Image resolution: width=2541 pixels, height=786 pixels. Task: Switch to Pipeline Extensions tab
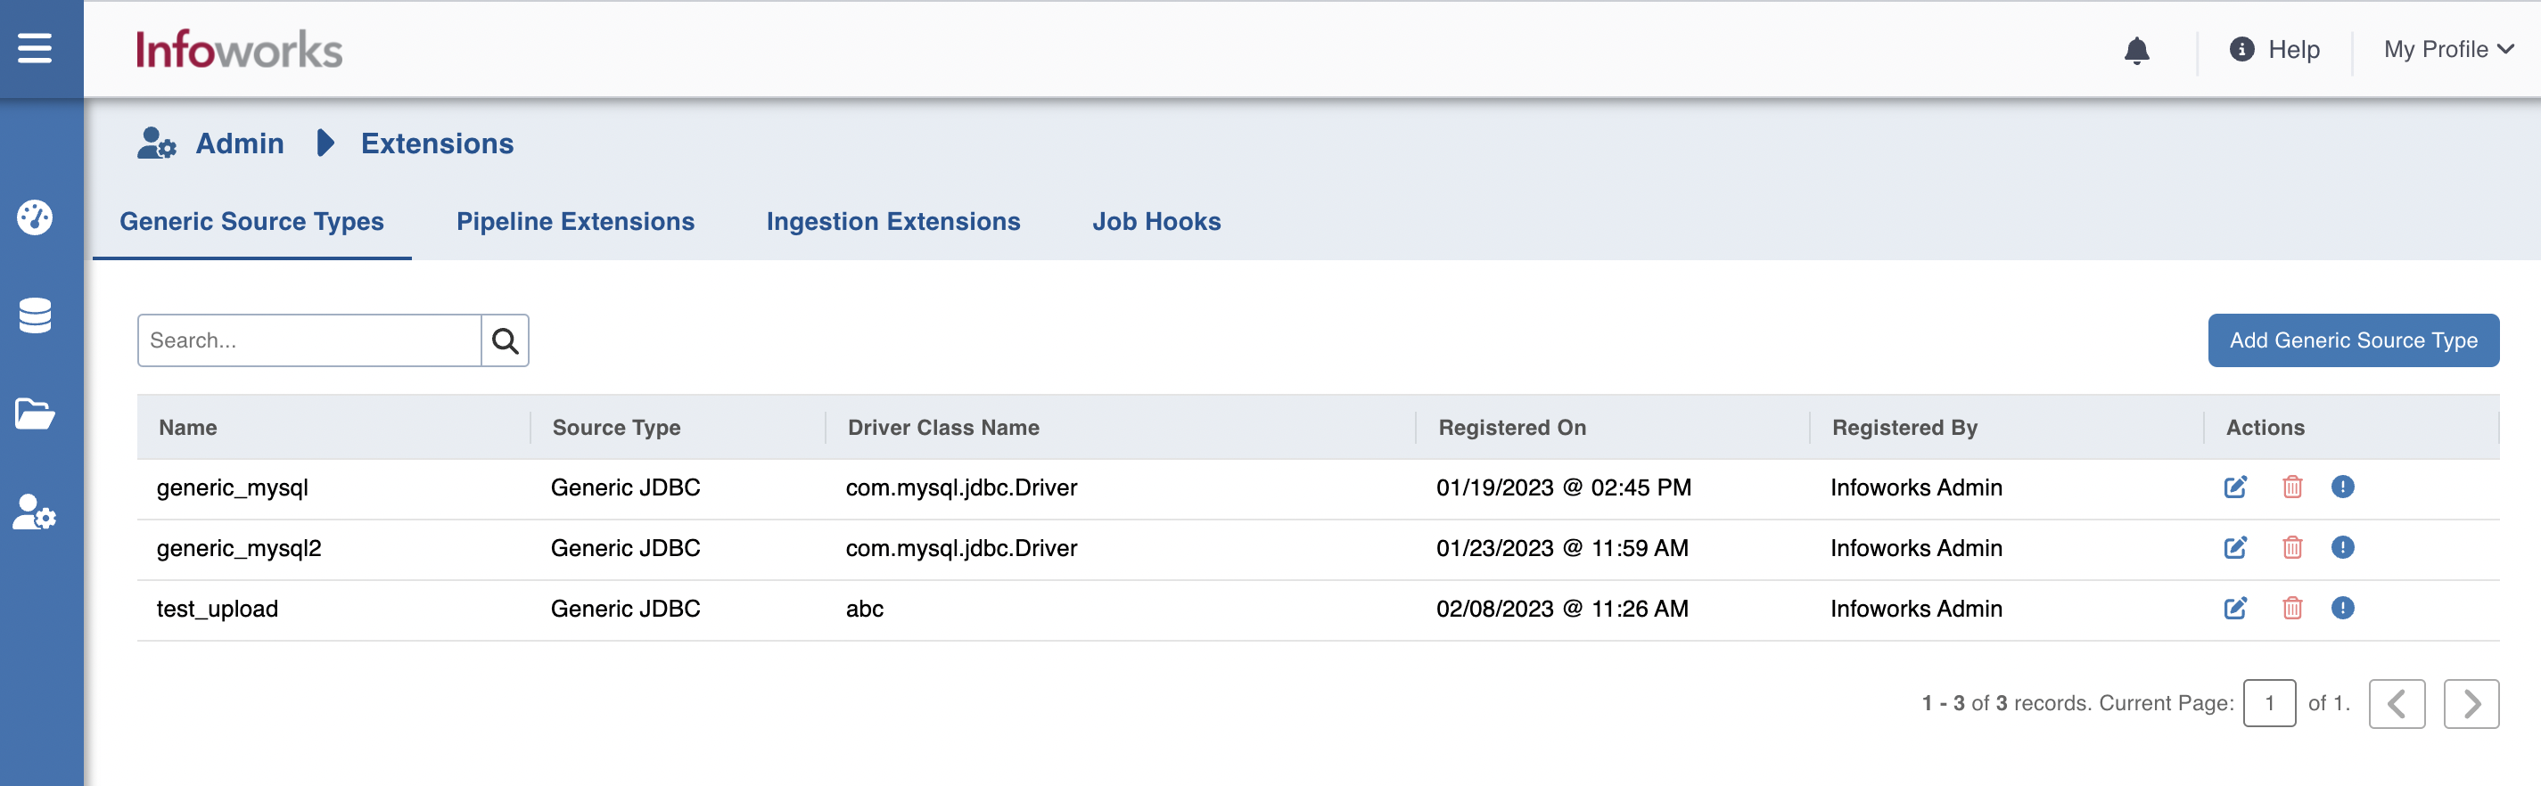pos(575,222)
